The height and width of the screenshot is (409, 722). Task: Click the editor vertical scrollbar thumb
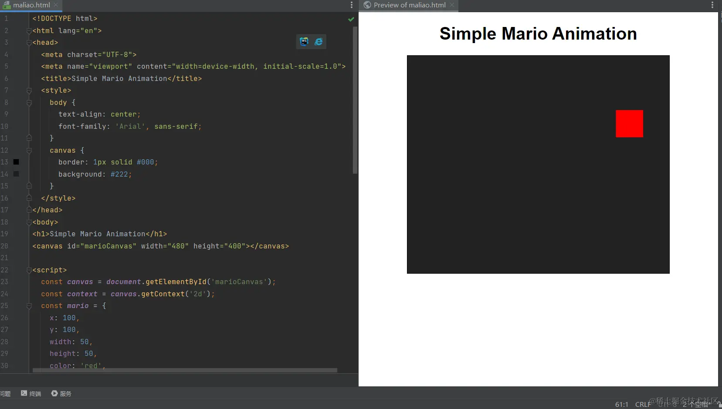[x=355, y=100]
